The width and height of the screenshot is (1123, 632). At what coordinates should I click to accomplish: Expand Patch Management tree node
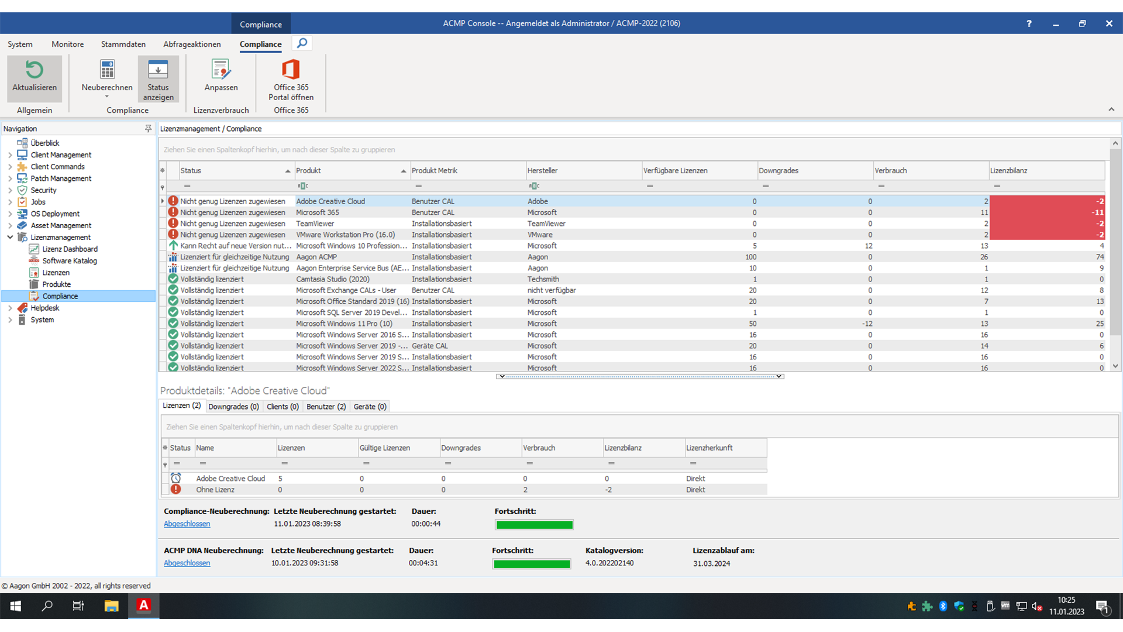[10, 178]
